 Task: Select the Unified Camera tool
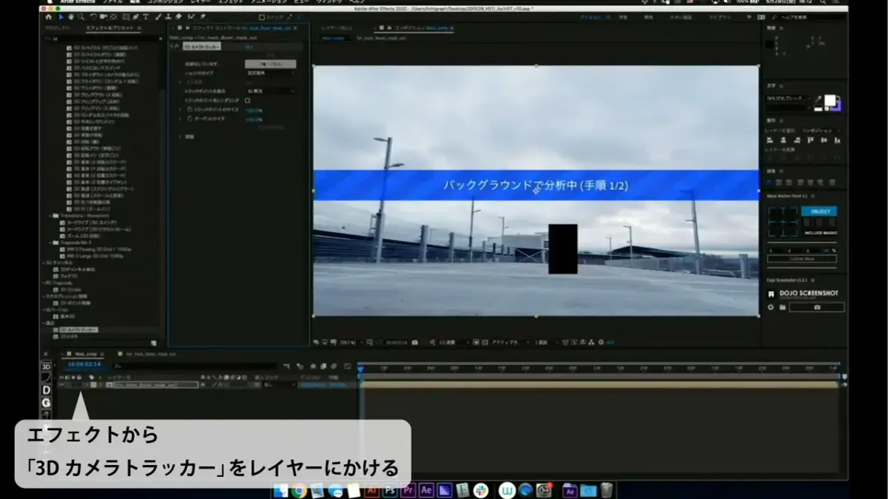(104, 17)
